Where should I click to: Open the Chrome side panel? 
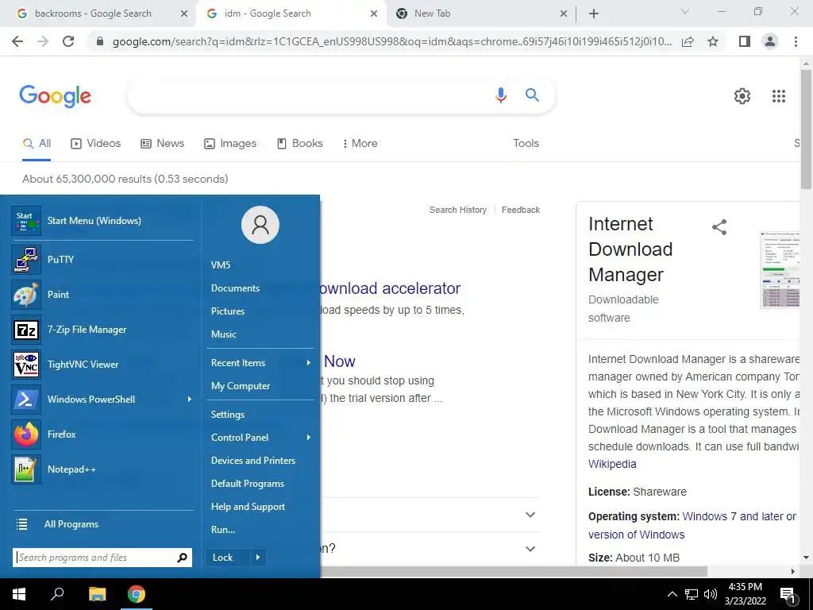point(744,41)
